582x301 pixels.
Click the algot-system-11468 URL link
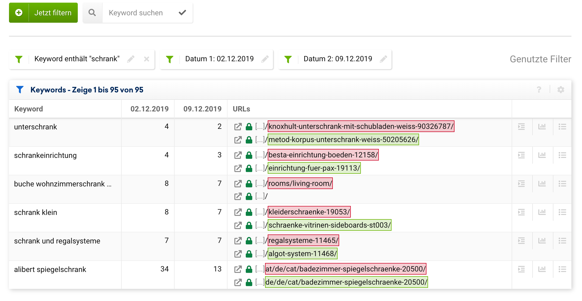coord(302,254)
